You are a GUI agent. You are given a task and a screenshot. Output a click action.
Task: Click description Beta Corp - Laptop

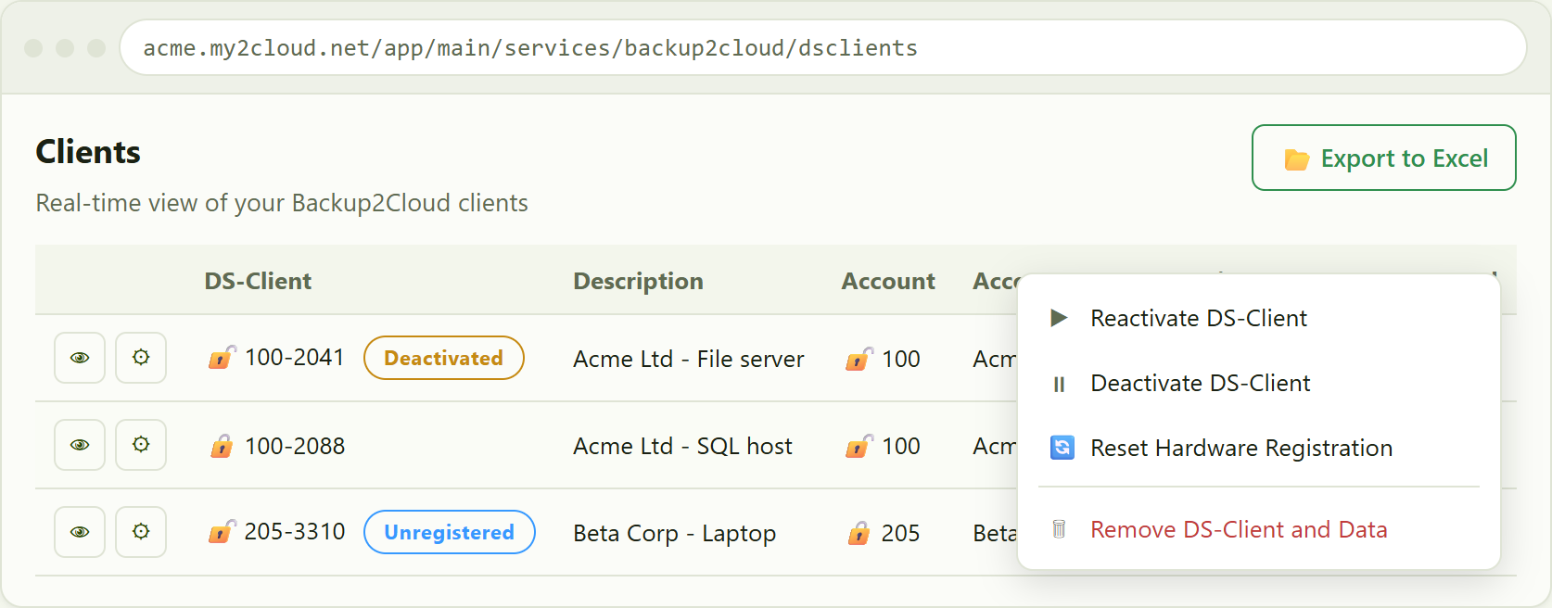[675, 533]
